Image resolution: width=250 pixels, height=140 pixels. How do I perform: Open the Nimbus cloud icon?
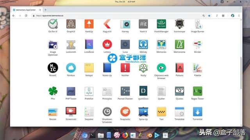coord(71,68)
